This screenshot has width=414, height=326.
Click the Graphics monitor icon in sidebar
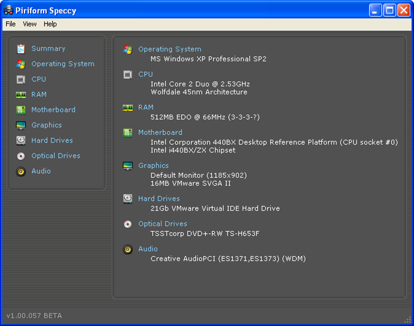[x=21, y=125]
